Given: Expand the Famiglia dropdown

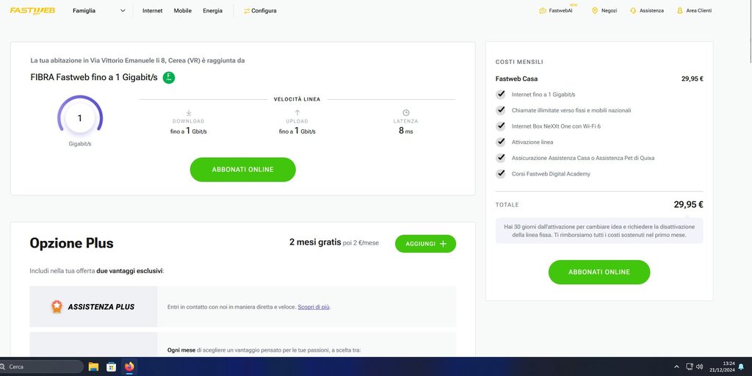Looking at the screenshot, I should coord(98,11).
